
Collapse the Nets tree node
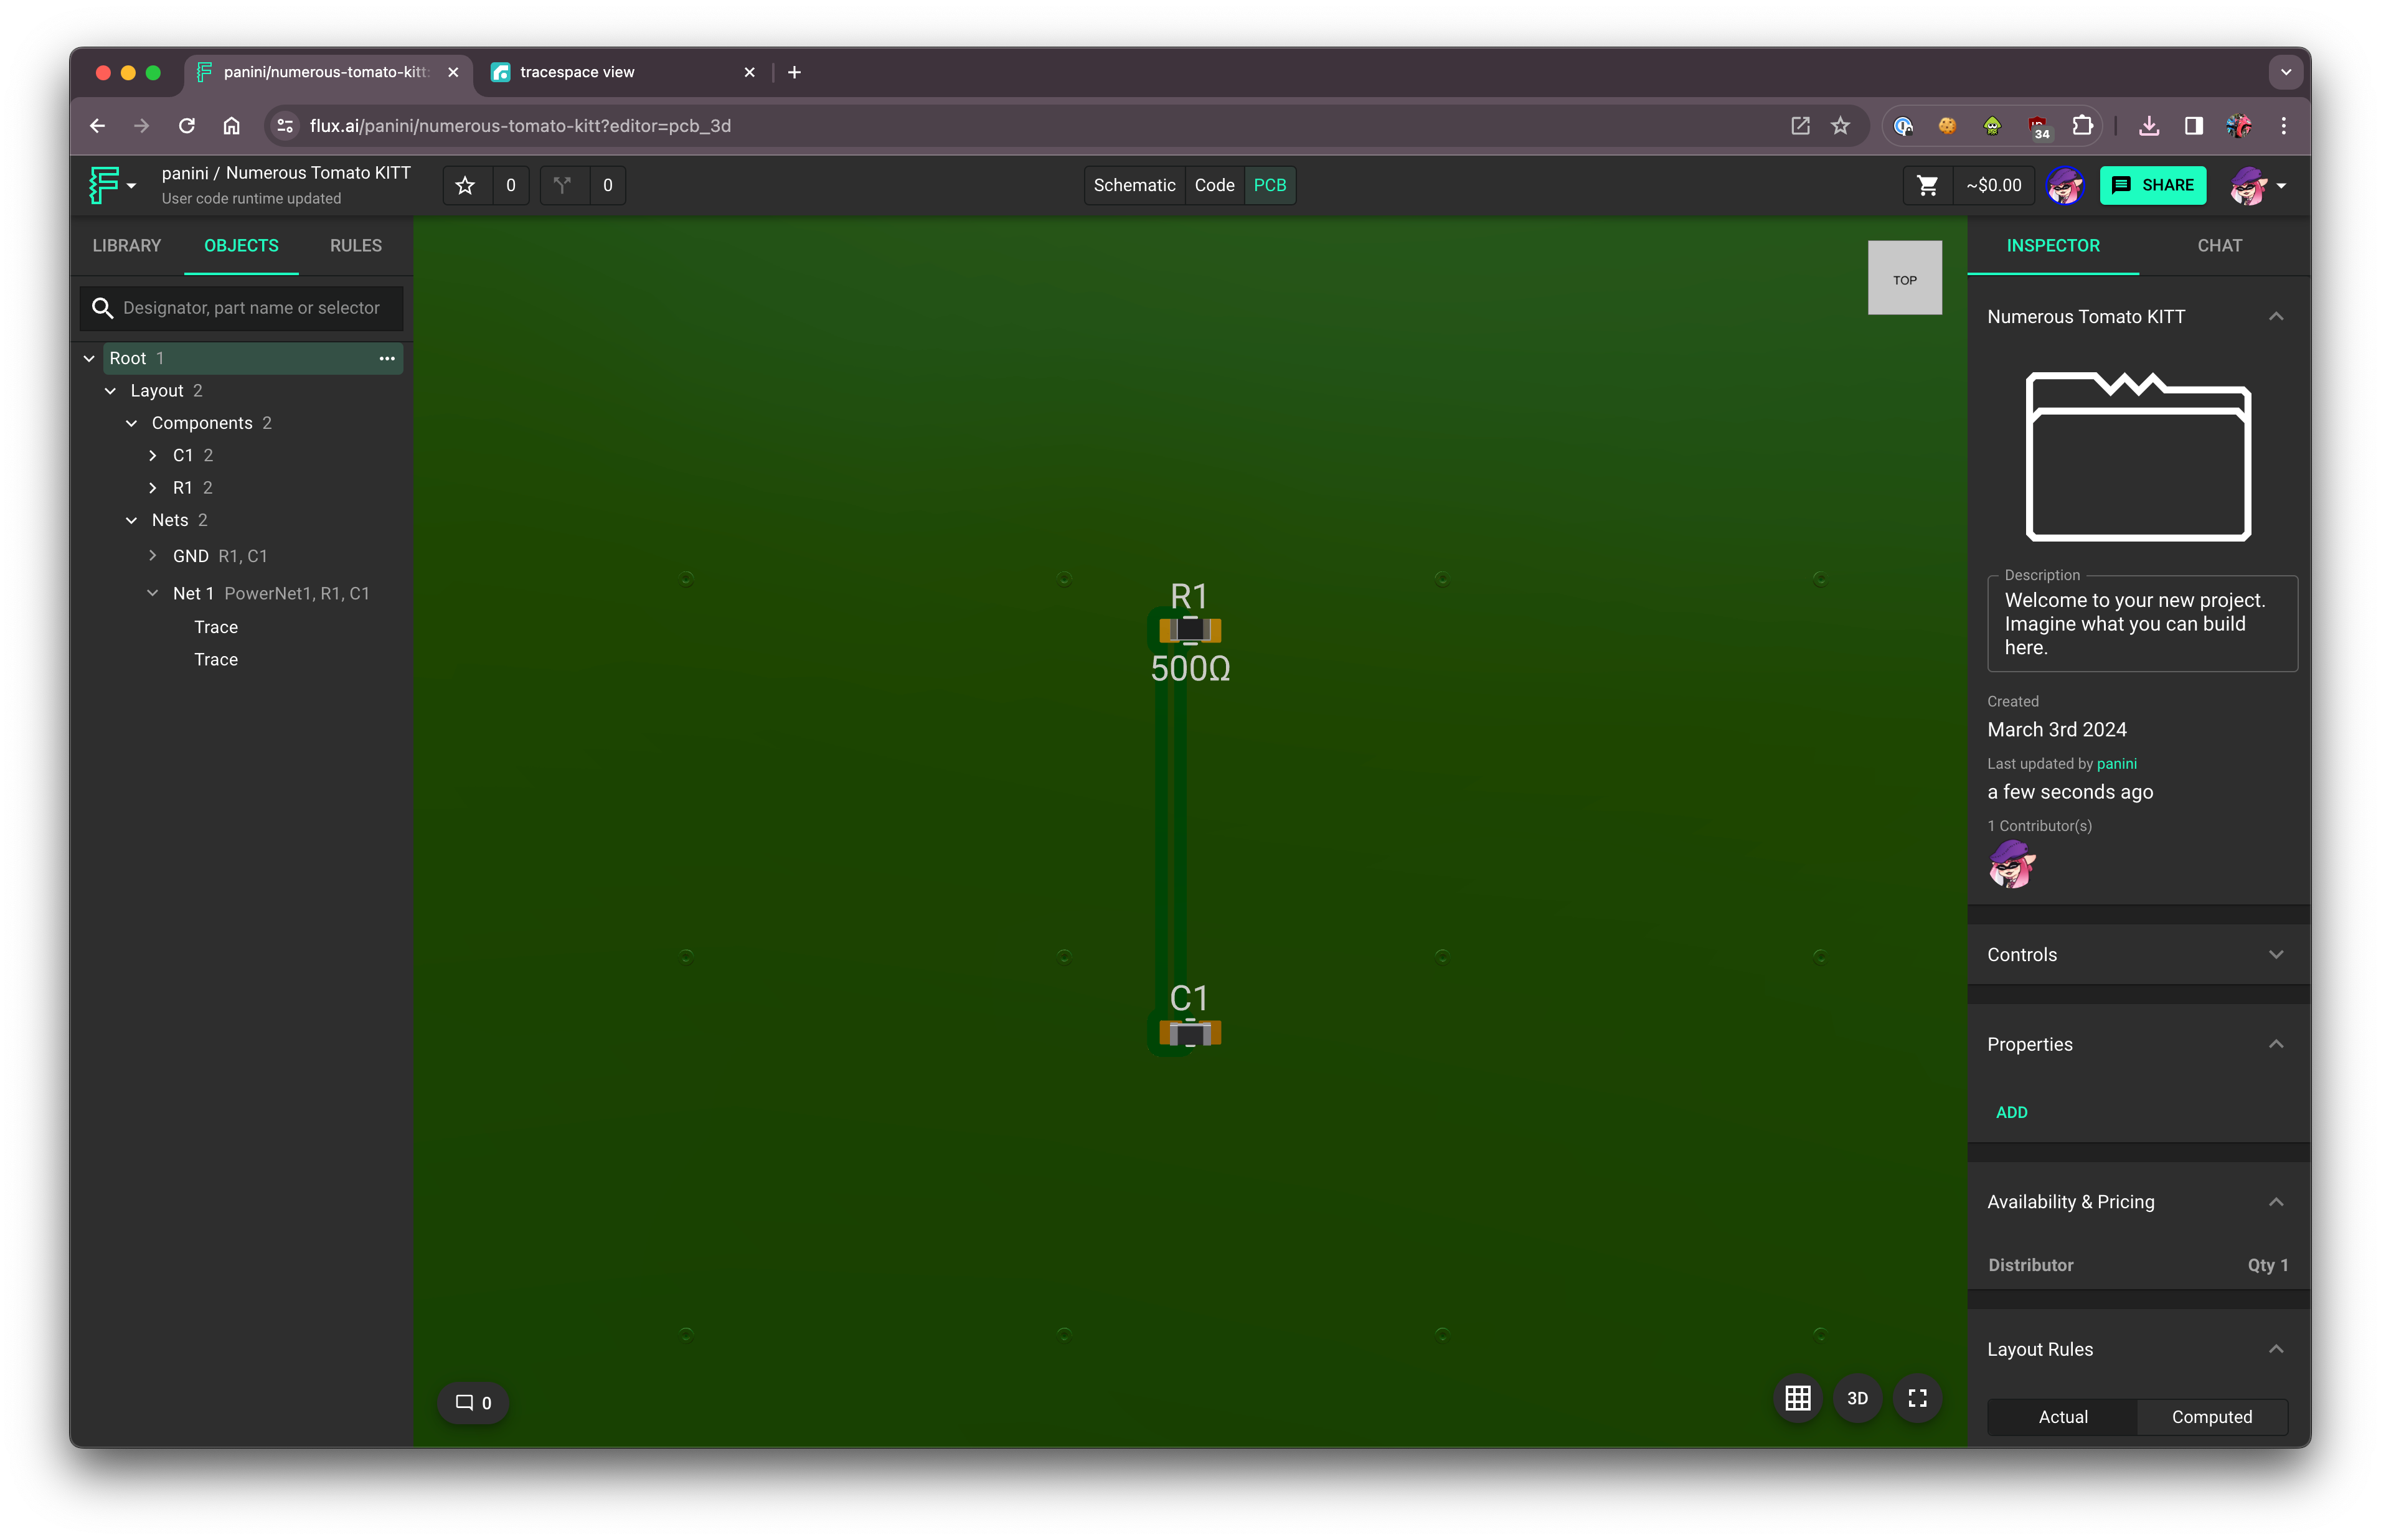[131, 520]
